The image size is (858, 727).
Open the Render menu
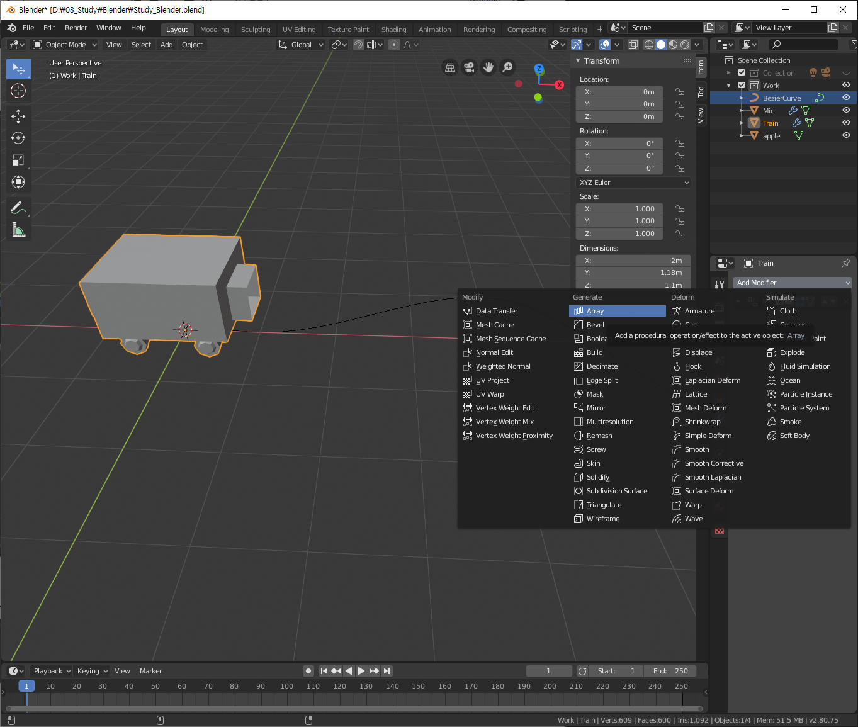click(76, 28)
